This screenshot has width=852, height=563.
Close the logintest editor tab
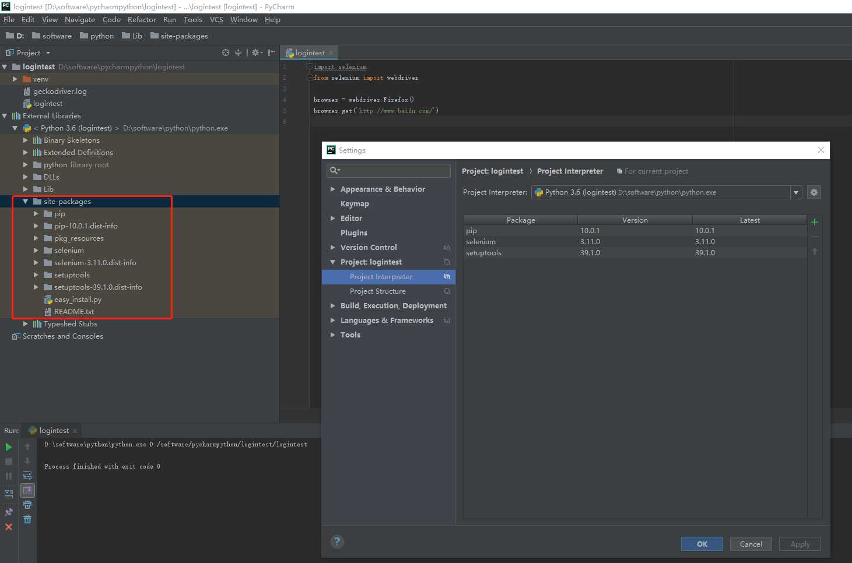coord(331,53)
